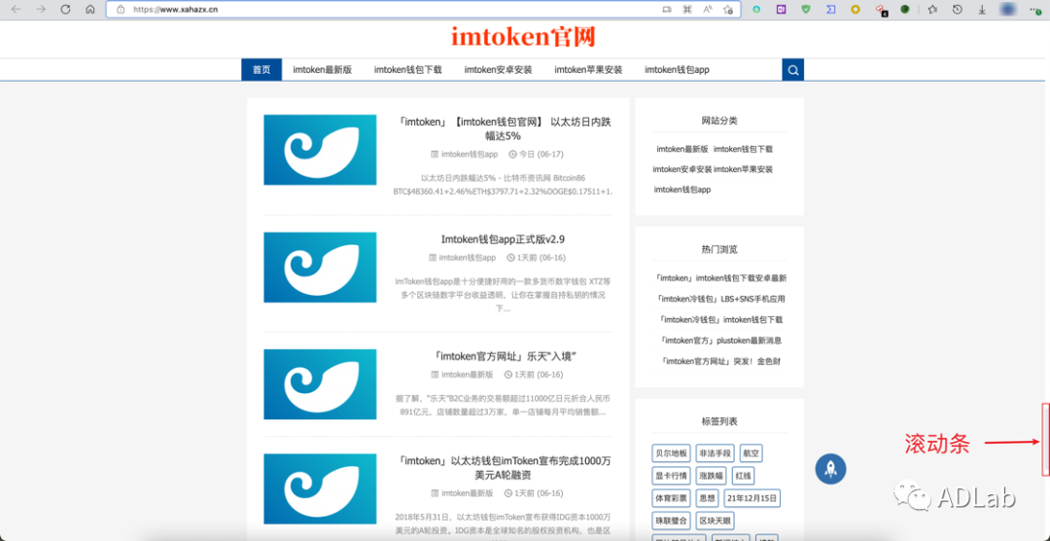The width and height of the screenshot is (1050, 541).
Task: Click the browser refresh button
Action: point(65,9)
